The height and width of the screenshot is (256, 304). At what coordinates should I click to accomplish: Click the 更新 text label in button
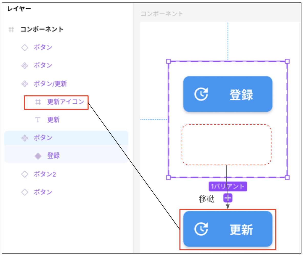click(x=241, y=230)
